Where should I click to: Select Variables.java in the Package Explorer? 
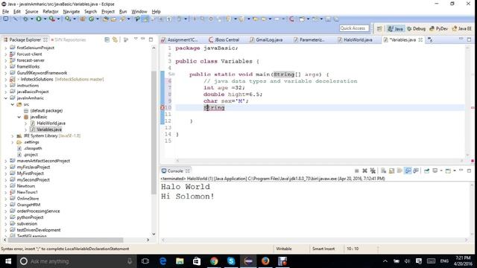click(48, 130)
